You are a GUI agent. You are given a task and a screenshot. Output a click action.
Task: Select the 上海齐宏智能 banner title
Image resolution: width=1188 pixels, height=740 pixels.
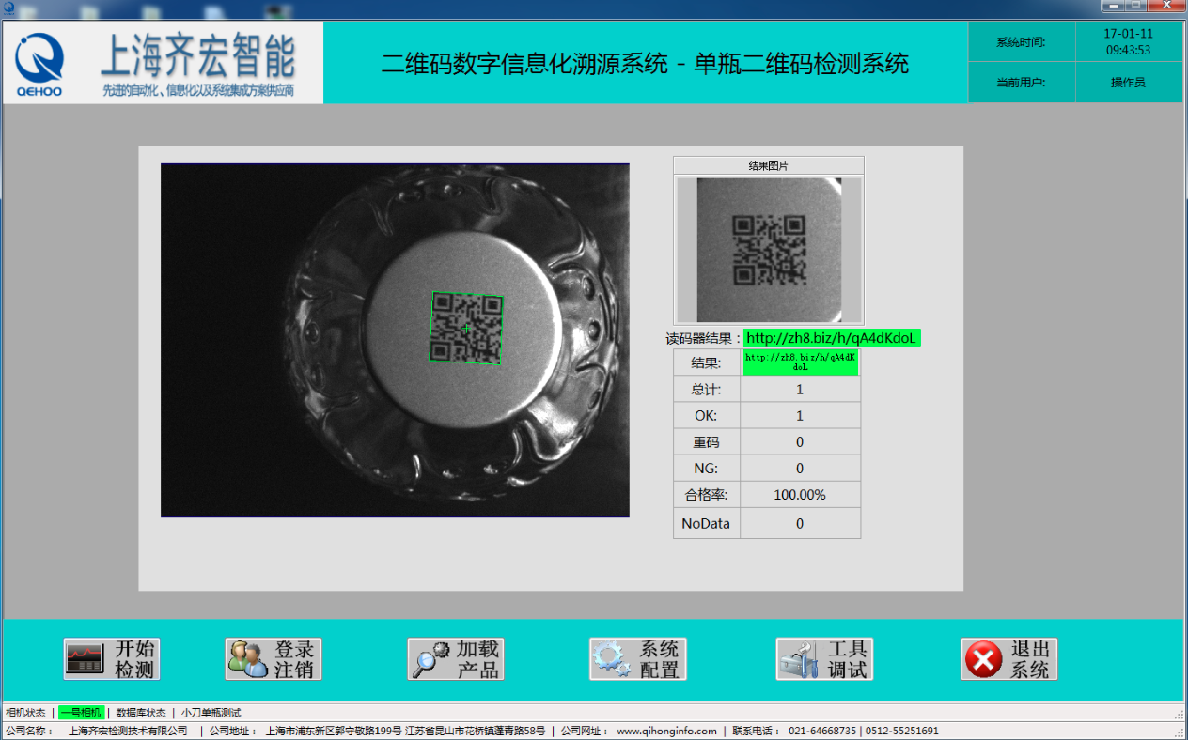[x=198, y=57]
